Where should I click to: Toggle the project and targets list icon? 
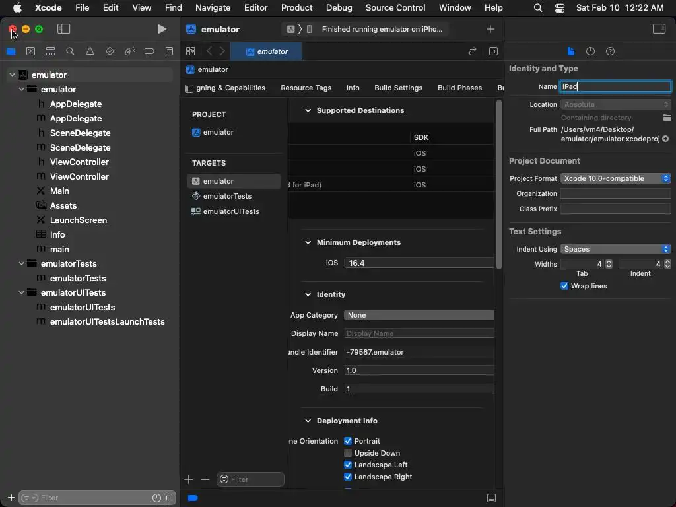pyautogui.click(x=189, y=88)
